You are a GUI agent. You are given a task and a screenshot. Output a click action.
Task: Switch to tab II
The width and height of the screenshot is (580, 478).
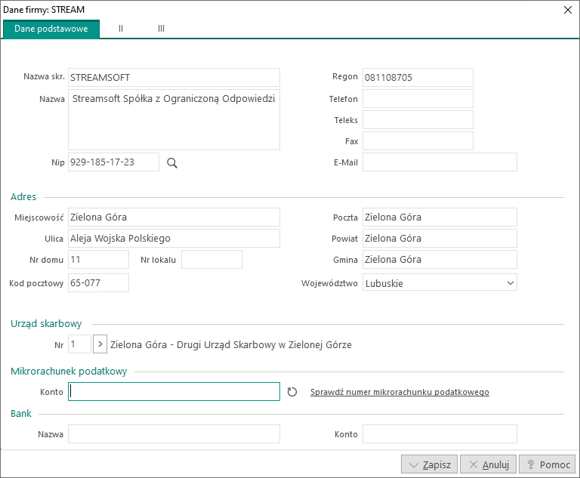[121, 29]
